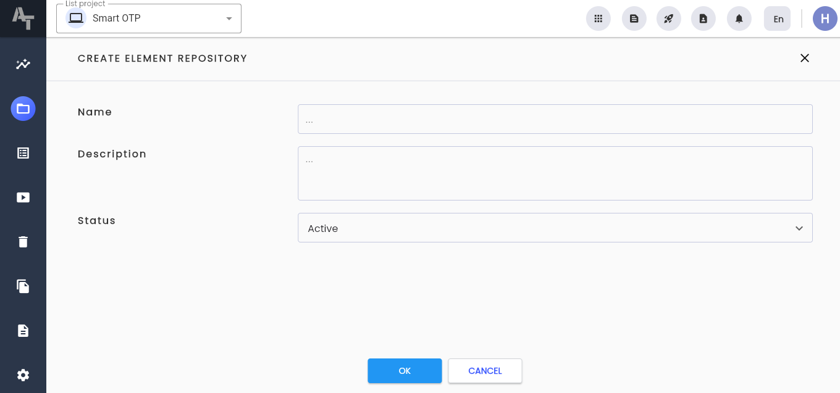Focus the Description text area

555,173
